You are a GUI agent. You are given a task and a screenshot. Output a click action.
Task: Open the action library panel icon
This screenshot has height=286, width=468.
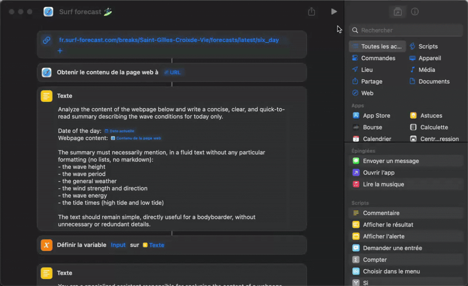(x=398, y=12)
